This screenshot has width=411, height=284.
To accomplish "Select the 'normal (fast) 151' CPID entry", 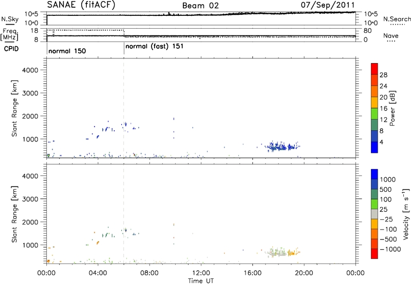I will [x=155, y=47].
